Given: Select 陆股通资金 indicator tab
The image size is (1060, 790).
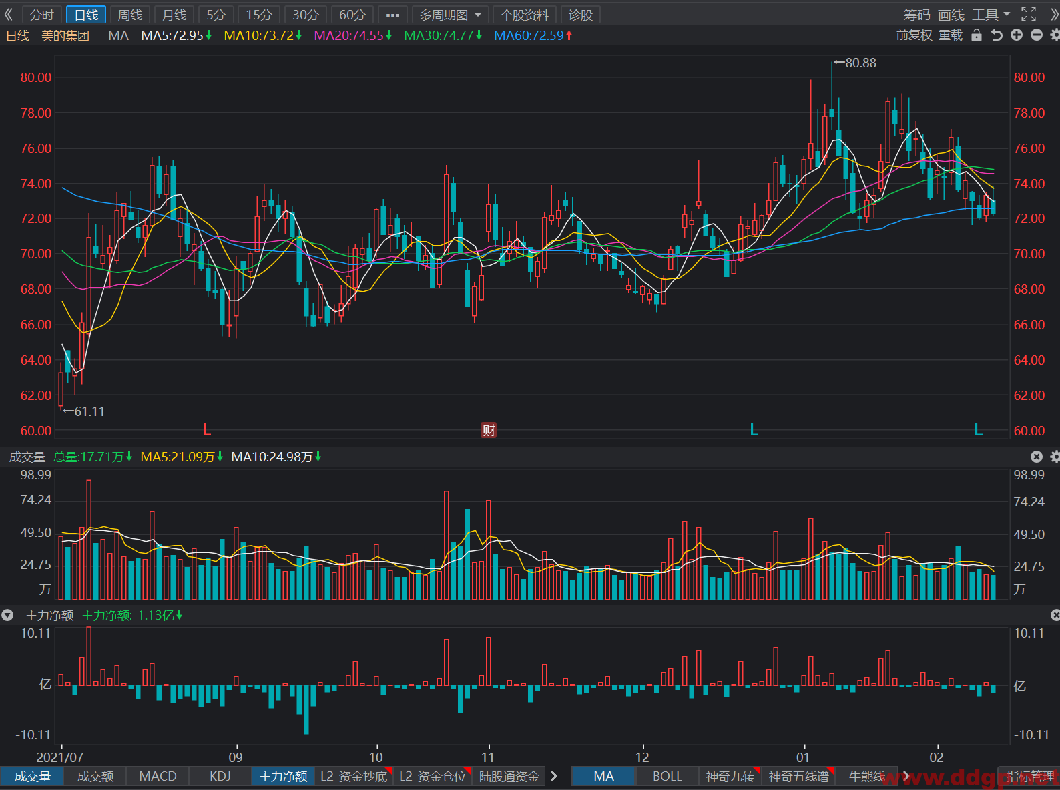Looking at the screenshot, I should click(509, 776).
